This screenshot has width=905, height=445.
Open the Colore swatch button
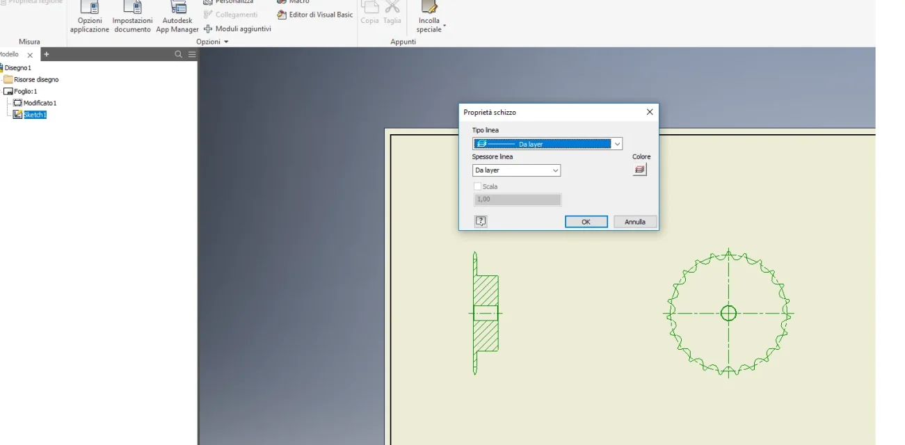click(640, 170)
